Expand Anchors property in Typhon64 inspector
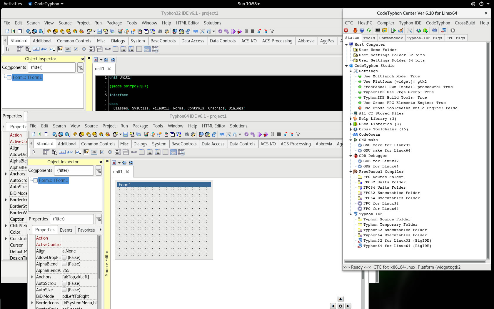Viewport: 494px width, 309px height. [32, 277]
